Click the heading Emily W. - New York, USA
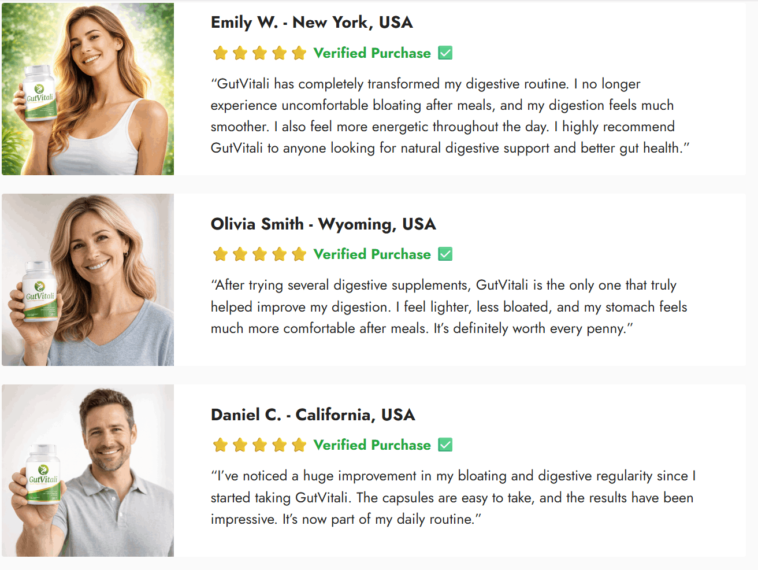This screenshot has width=758, height=570. point(311,23)
